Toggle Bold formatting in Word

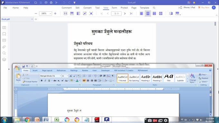point(42,81)
